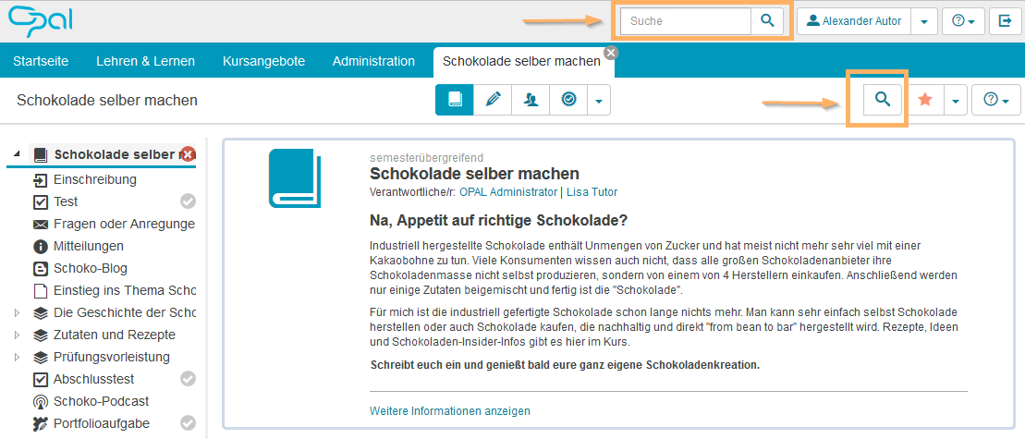
Task: Expand Zutaten und Rezepte node
Action: point(17,335)
